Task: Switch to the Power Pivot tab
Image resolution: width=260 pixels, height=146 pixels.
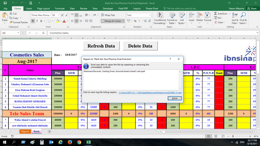Action: [152, 9]
